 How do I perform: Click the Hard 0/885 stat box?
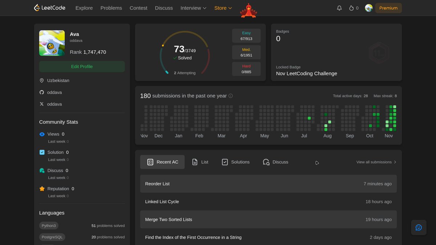[246, 69]
